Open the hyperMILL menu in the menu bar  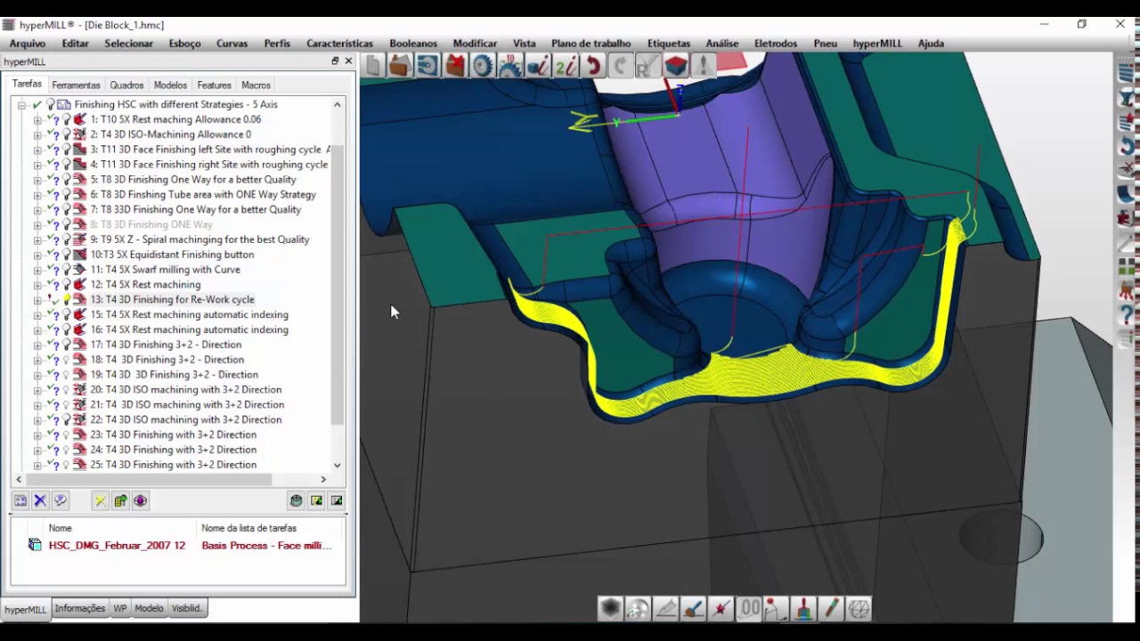877,44
